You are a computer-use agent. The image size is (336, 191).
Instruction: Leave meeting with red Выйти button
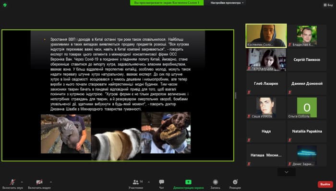click(x=325, y=184)
